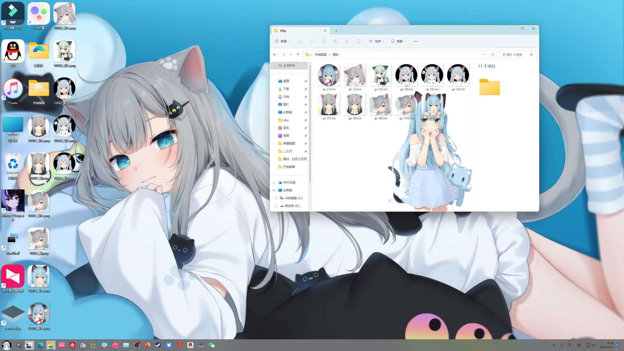Collapse the 此电脑 tree node
The image size is (624, 351).
point(274,190)
